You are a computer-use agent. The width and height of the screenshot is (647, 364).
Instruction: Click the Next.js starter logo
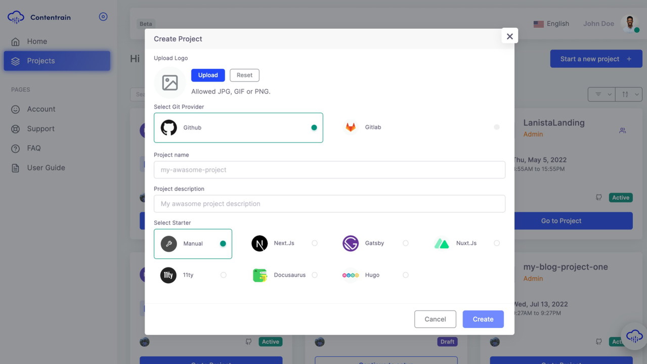(x=260, y=243)
